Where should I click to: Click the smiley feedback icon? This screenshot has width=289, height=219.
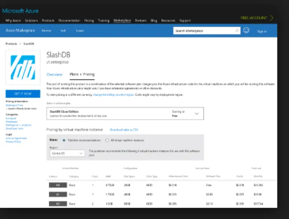246,30
